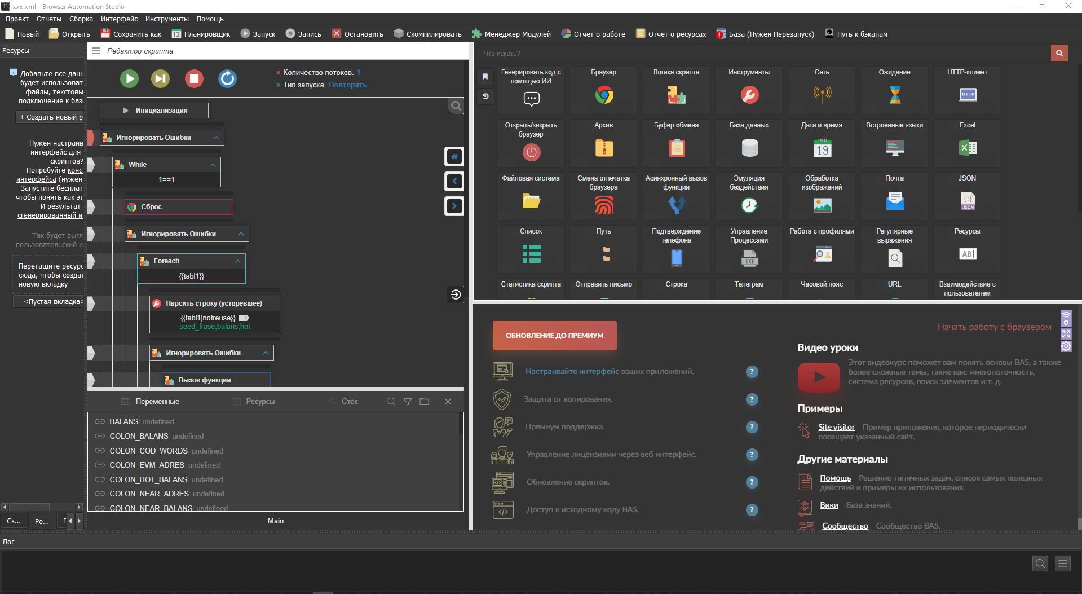This screenshot has height=594, width=1082.
Task: Collapse the Foreach block chevron
Action: coord(237,261)
